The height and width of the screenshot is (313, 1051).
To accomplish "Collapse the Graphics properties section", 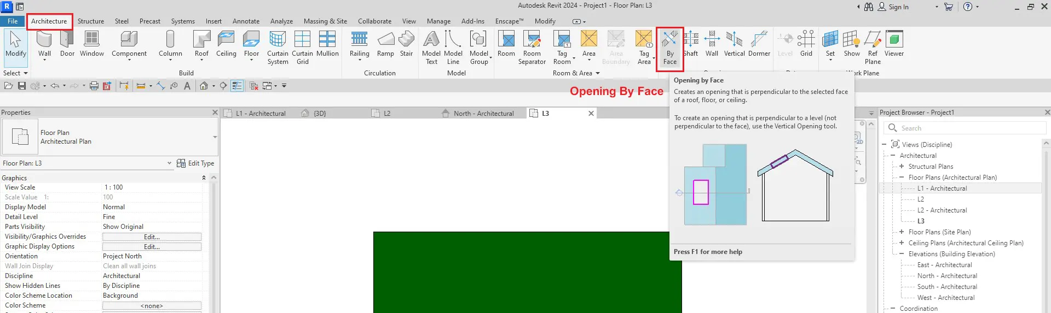I will (x=204, y=178).
